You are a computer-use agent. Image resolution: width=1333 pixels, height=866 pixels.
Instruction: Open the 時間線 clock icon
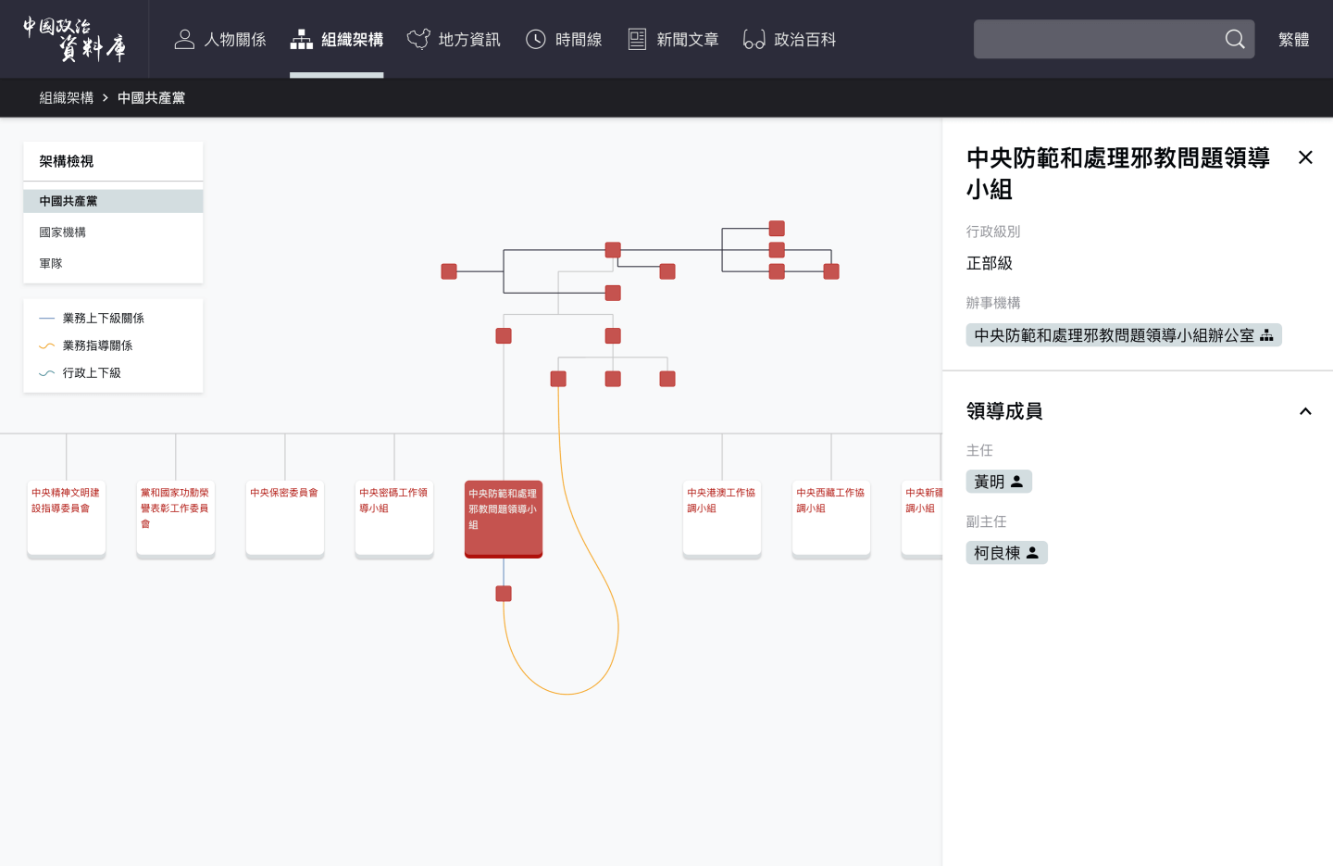point(535,38)
